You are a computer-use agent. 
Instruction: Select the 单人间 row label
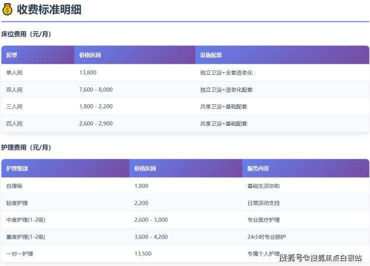(x=14, y=73)
